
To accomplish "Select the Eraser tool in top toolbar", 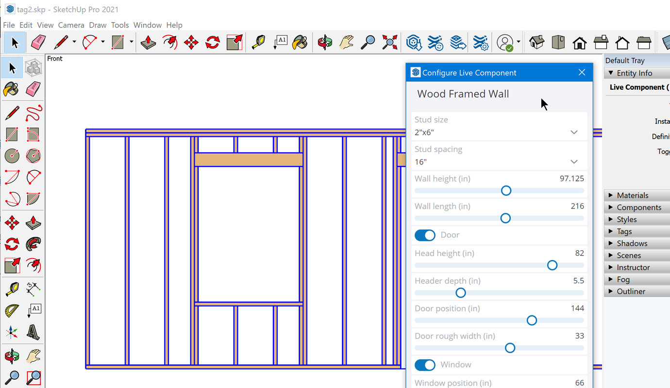I will (x=38, y=43).
